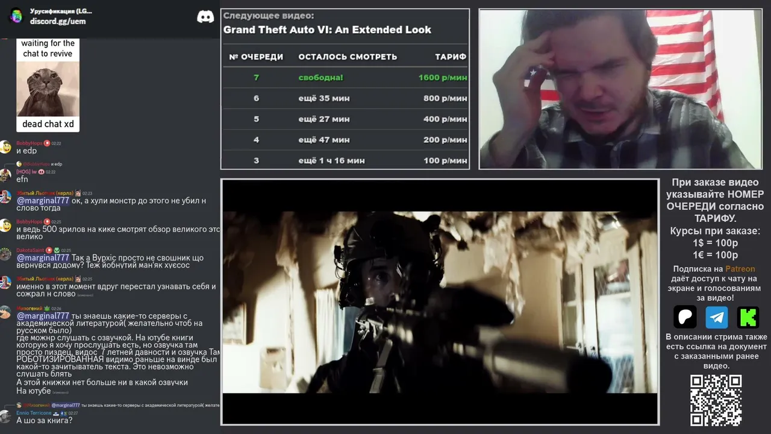
Task: Click the "400 р/мин" tariff
Action: click(x=445, y=119)
